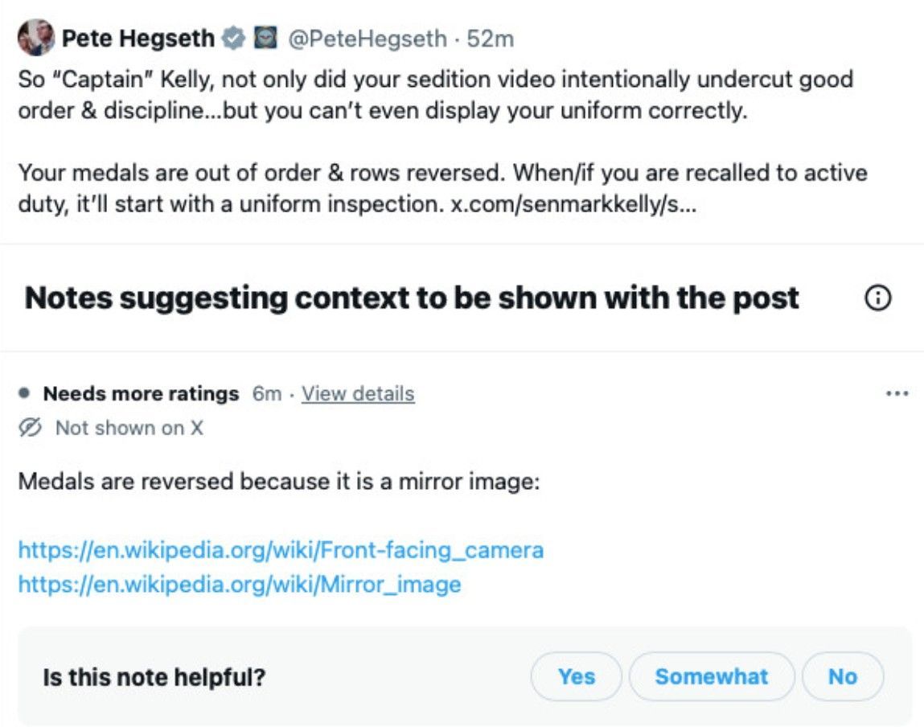Click the blue verified checkmark badge
The width and height of the screenshot is (924, 727).
233,38
